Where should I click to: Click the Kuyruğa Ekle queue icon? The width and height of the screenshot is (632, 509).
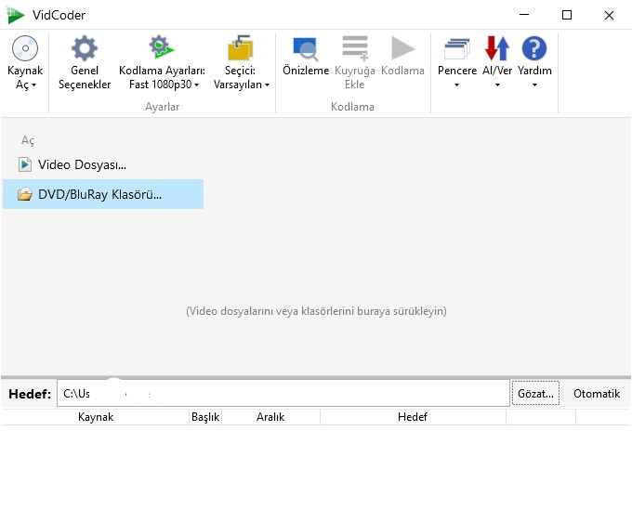tap(355, 48)
